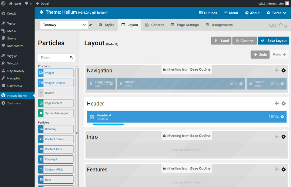Screen dimensions: 291x187
Task: Open the About page
Action: tap(253, 13)
